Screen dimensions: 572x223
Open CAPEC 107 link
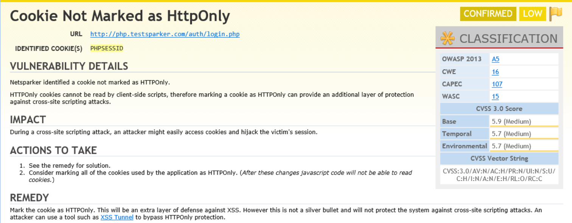pos(497,84)
